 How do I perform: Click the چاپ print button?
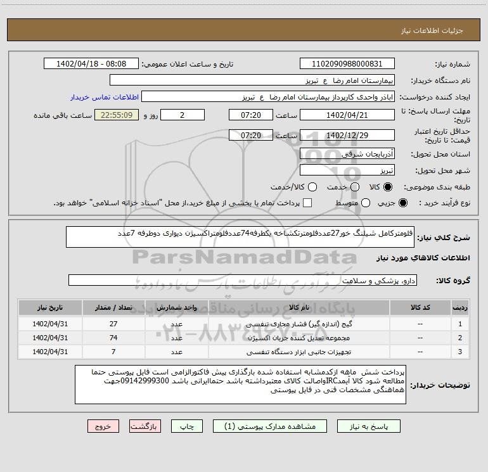coord(187,426)
